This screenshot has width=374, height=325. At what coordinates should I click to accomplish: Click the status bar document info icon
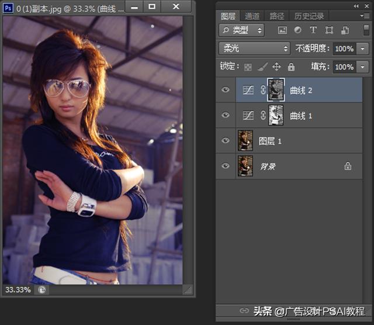(42, 290)
